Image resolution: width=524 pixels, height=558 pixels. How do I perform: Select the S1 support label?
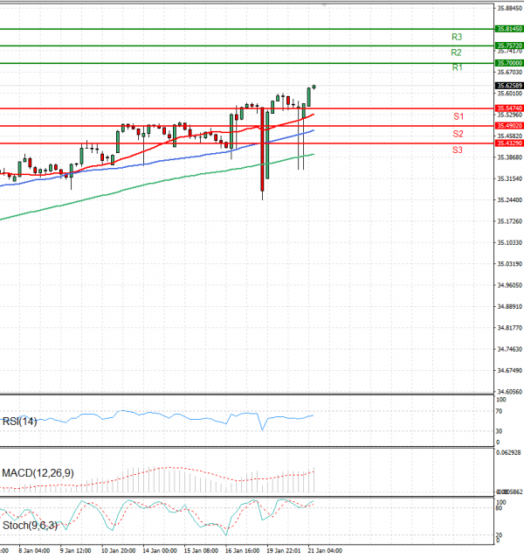pyautogui.click(x=458, y=116)
